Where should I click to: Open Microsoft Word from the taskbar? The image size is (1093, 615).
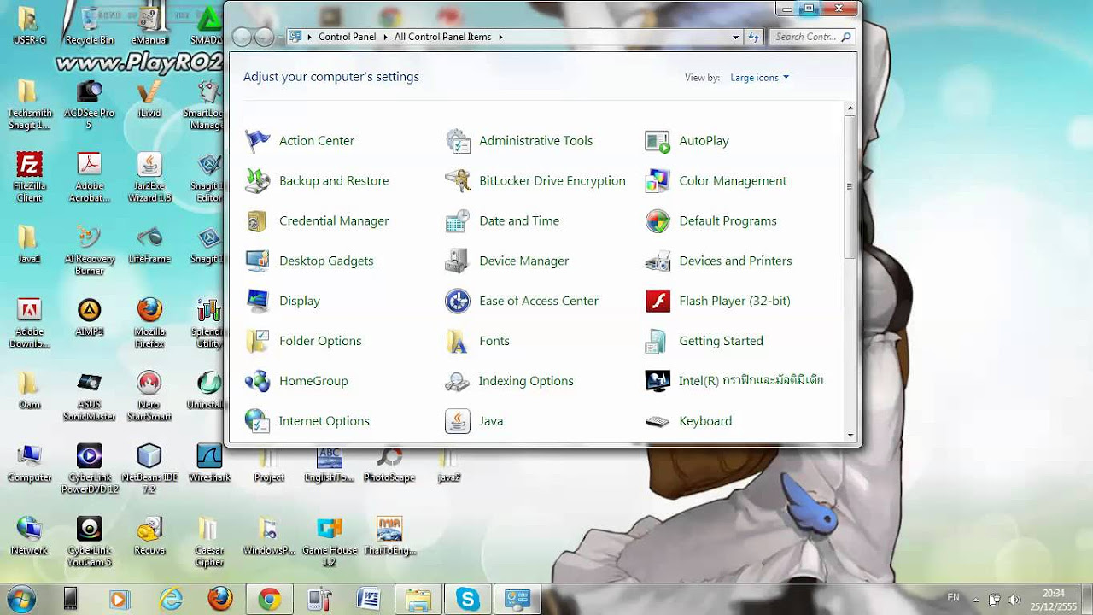click(x=369, y=600)
